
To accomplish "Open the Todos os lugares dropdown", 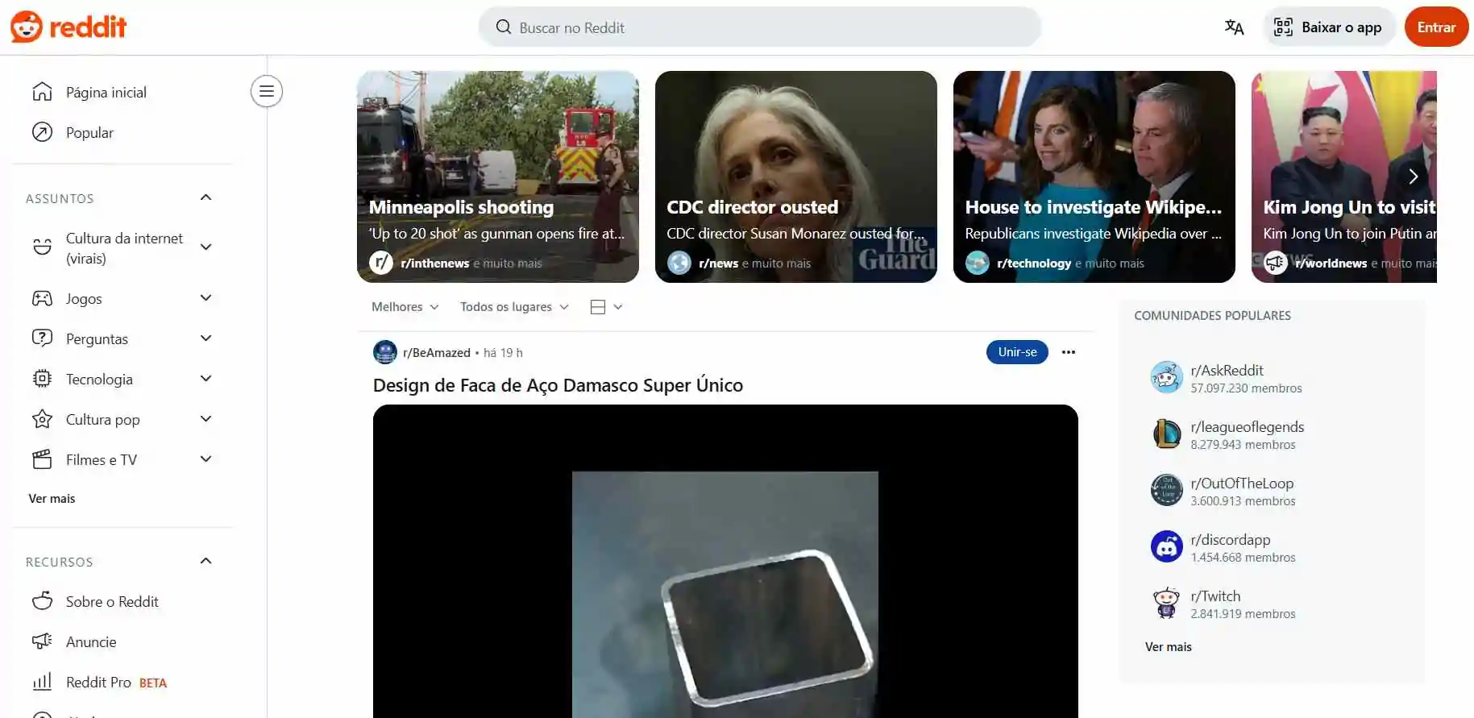I will pos(513,307).
